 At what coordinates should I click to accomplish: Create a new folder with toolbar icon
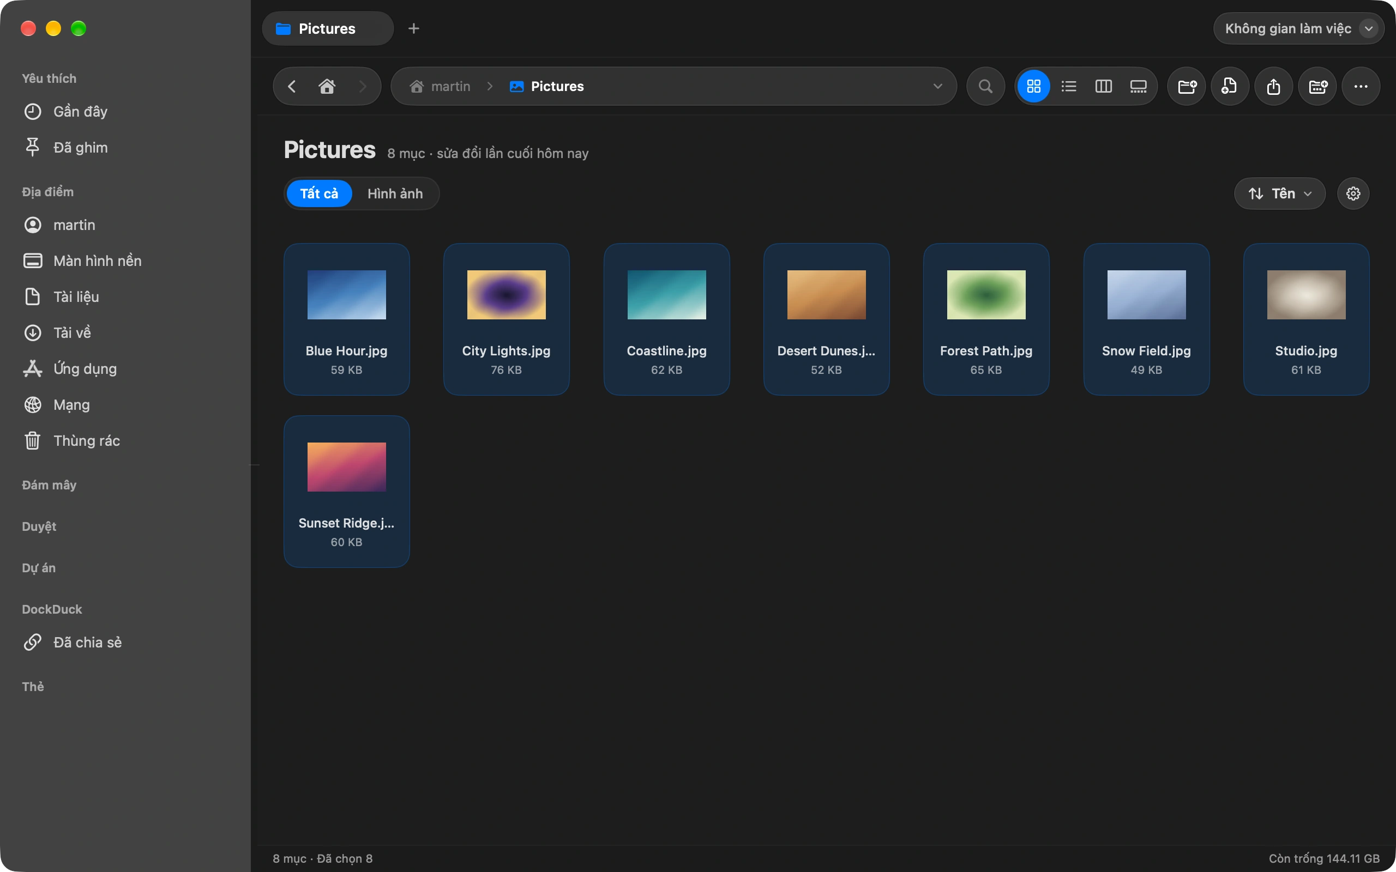(x=1187, y=87)
